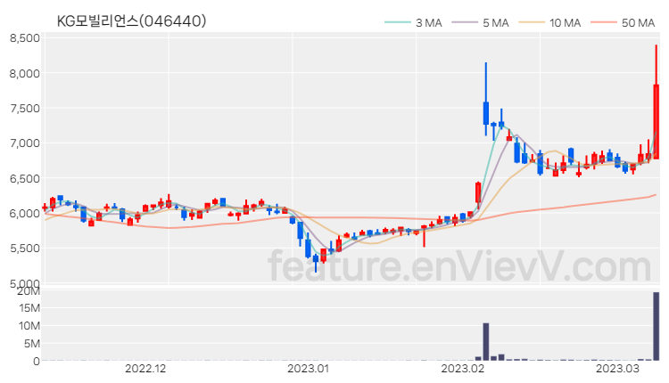Click the 20M volume axis label

29,291
